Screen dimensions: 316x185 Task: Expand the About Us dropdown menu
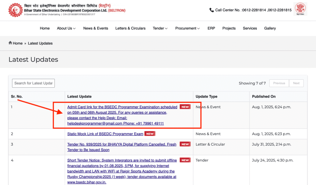tap(66, 28)
